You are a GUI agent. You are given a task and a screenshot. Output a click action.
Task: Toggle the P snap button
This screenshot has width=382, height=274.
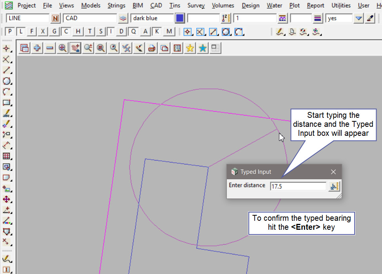10,32
